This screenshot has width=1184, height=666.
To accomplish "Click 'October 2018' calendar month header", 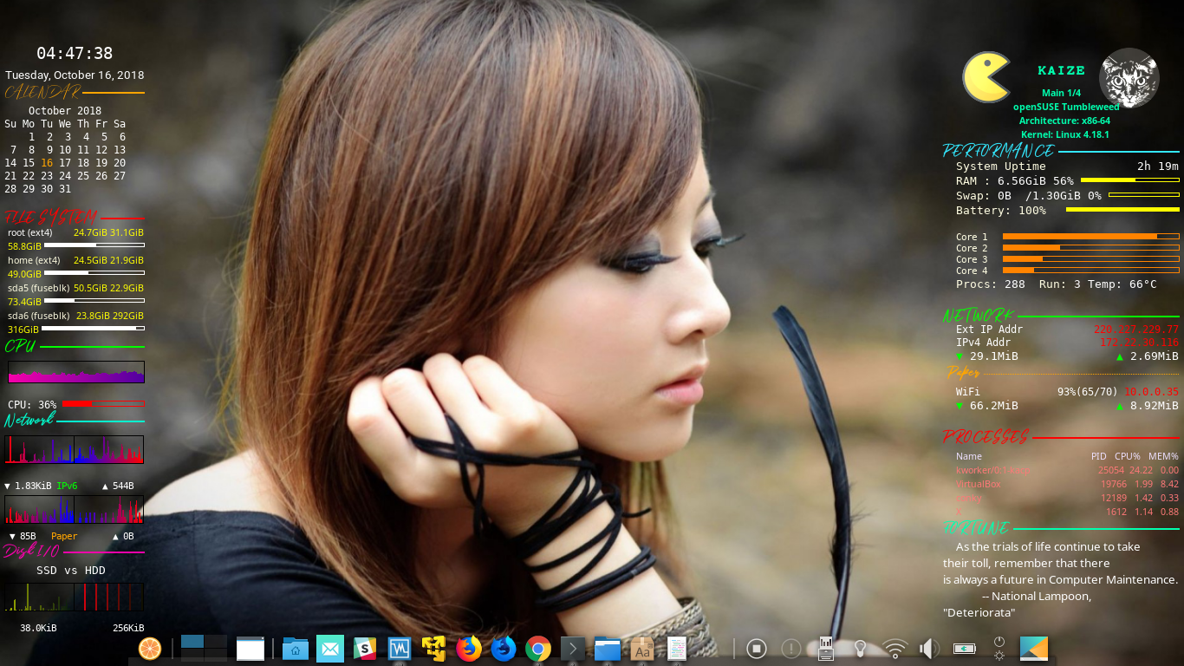I will (x=65, y=111).
